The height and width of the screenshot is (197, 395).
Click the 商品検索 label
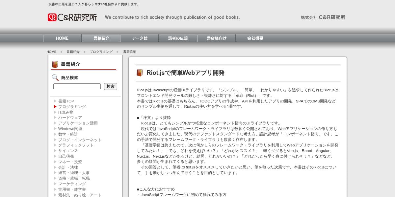click(70, 78)
